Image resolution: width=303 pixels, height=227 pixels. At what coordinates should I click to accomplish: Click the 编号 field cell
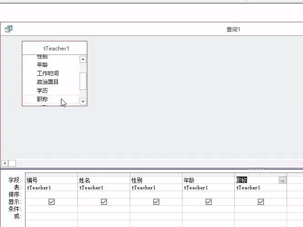pyautogui.click(x=51, y=180)
